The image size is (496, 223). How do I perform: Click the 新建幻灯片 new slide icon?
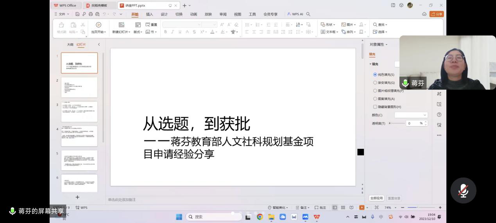point(121,25)
